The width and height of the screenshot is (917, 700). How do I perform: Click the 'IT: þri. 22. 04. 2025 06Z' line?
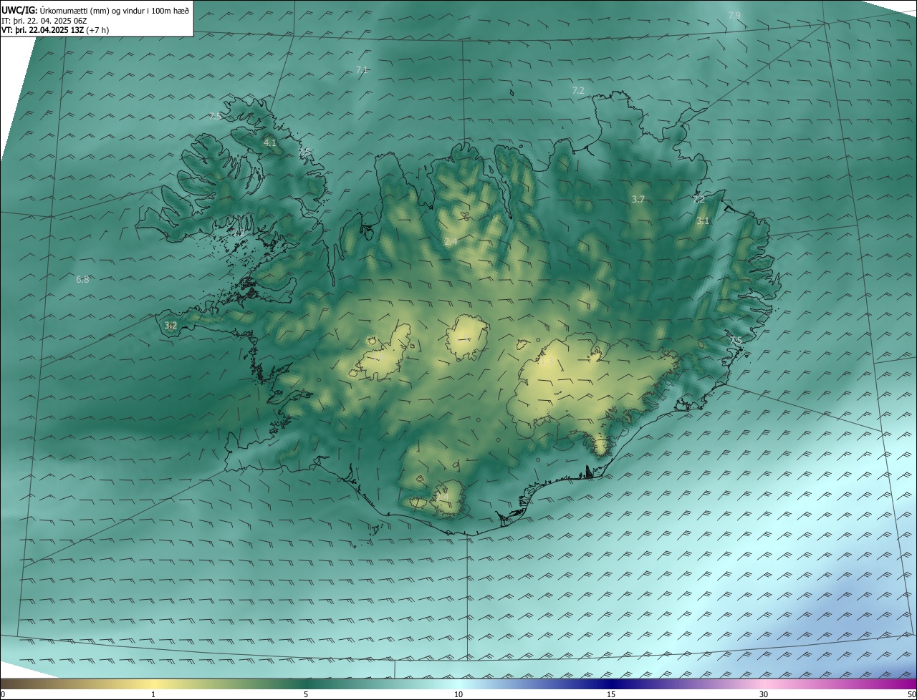[x=45, y=20]
